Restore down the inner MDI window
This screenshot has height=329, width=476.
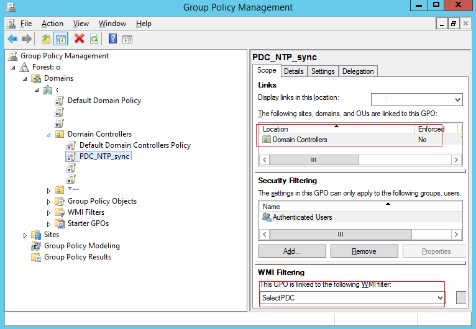[x=454, y=24]
